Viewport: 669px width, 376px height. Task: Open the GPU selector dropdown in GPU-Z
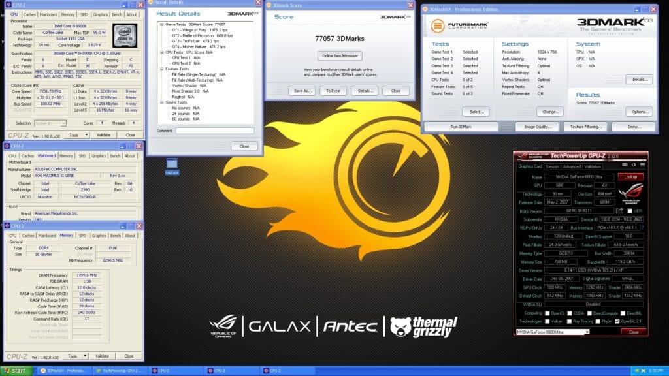pyautogui.click(x=587, y=332)
